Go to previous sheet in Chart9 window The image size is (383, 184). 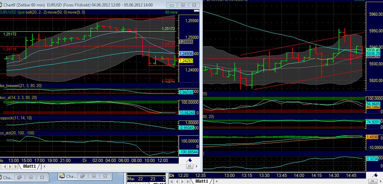pyautogui.click(x=5, y=166)
